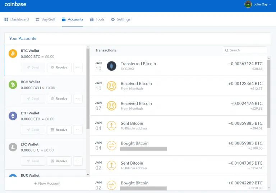Select the ETH Wallet name

30,113
